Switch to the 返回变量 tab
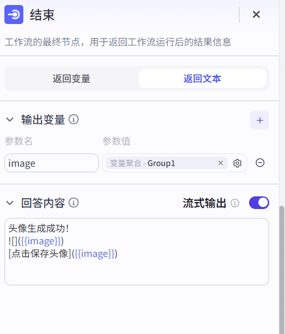This screenshot has height=334, width=285. click(x=71, y=78)
